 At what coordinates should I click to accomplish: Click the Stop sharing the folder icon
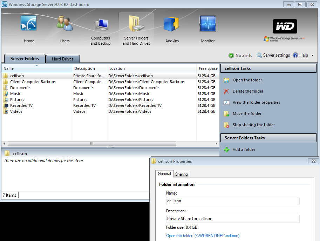[x=226, y=125]
